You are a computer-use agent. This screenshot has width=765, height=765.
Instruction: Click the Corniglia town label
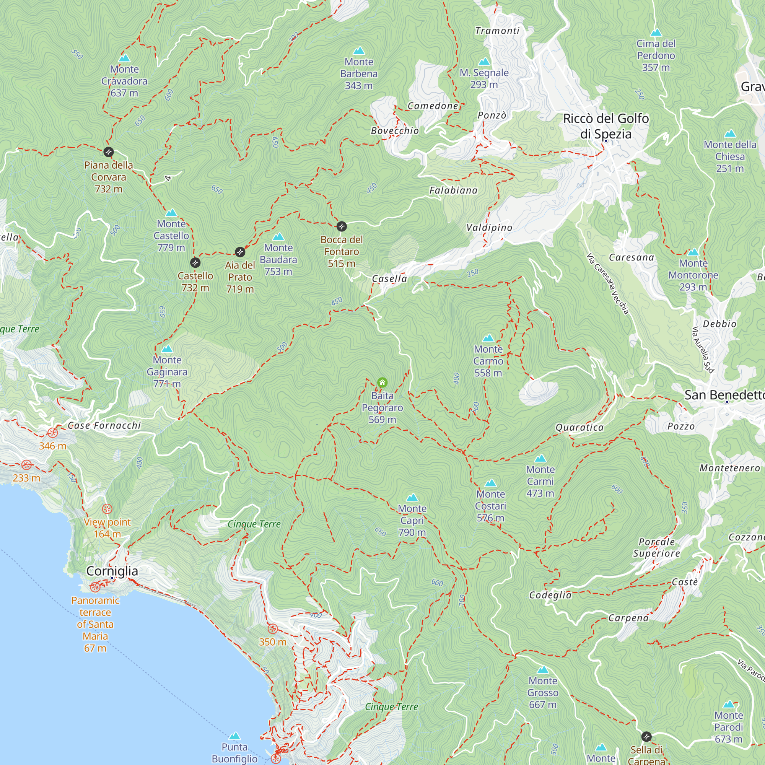112,571
